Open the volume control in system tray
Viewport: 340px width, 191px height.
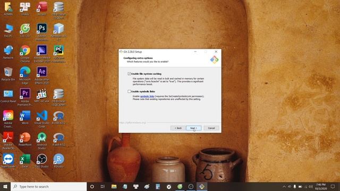pos(311,186)
